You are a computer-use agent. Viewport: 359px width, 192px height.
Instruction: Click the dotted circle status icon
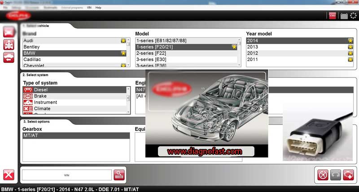[354, 16]
